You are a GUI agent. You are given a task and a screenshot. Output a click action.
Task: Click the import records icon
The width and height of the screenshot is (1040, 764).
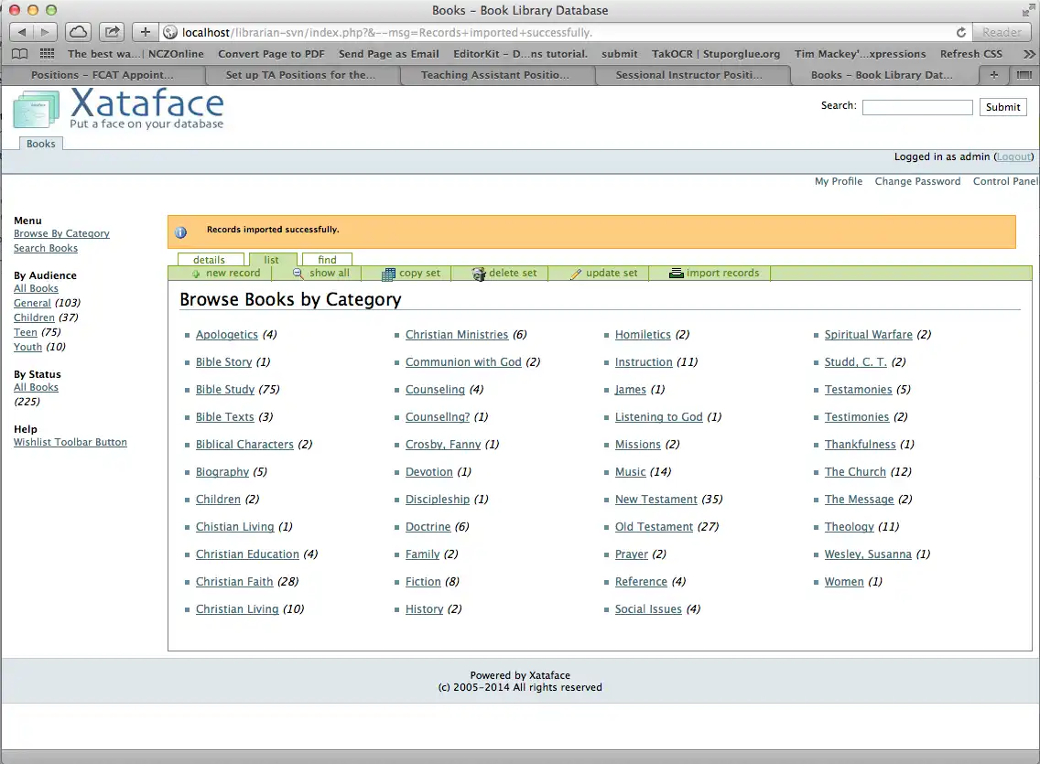[676, 273]
